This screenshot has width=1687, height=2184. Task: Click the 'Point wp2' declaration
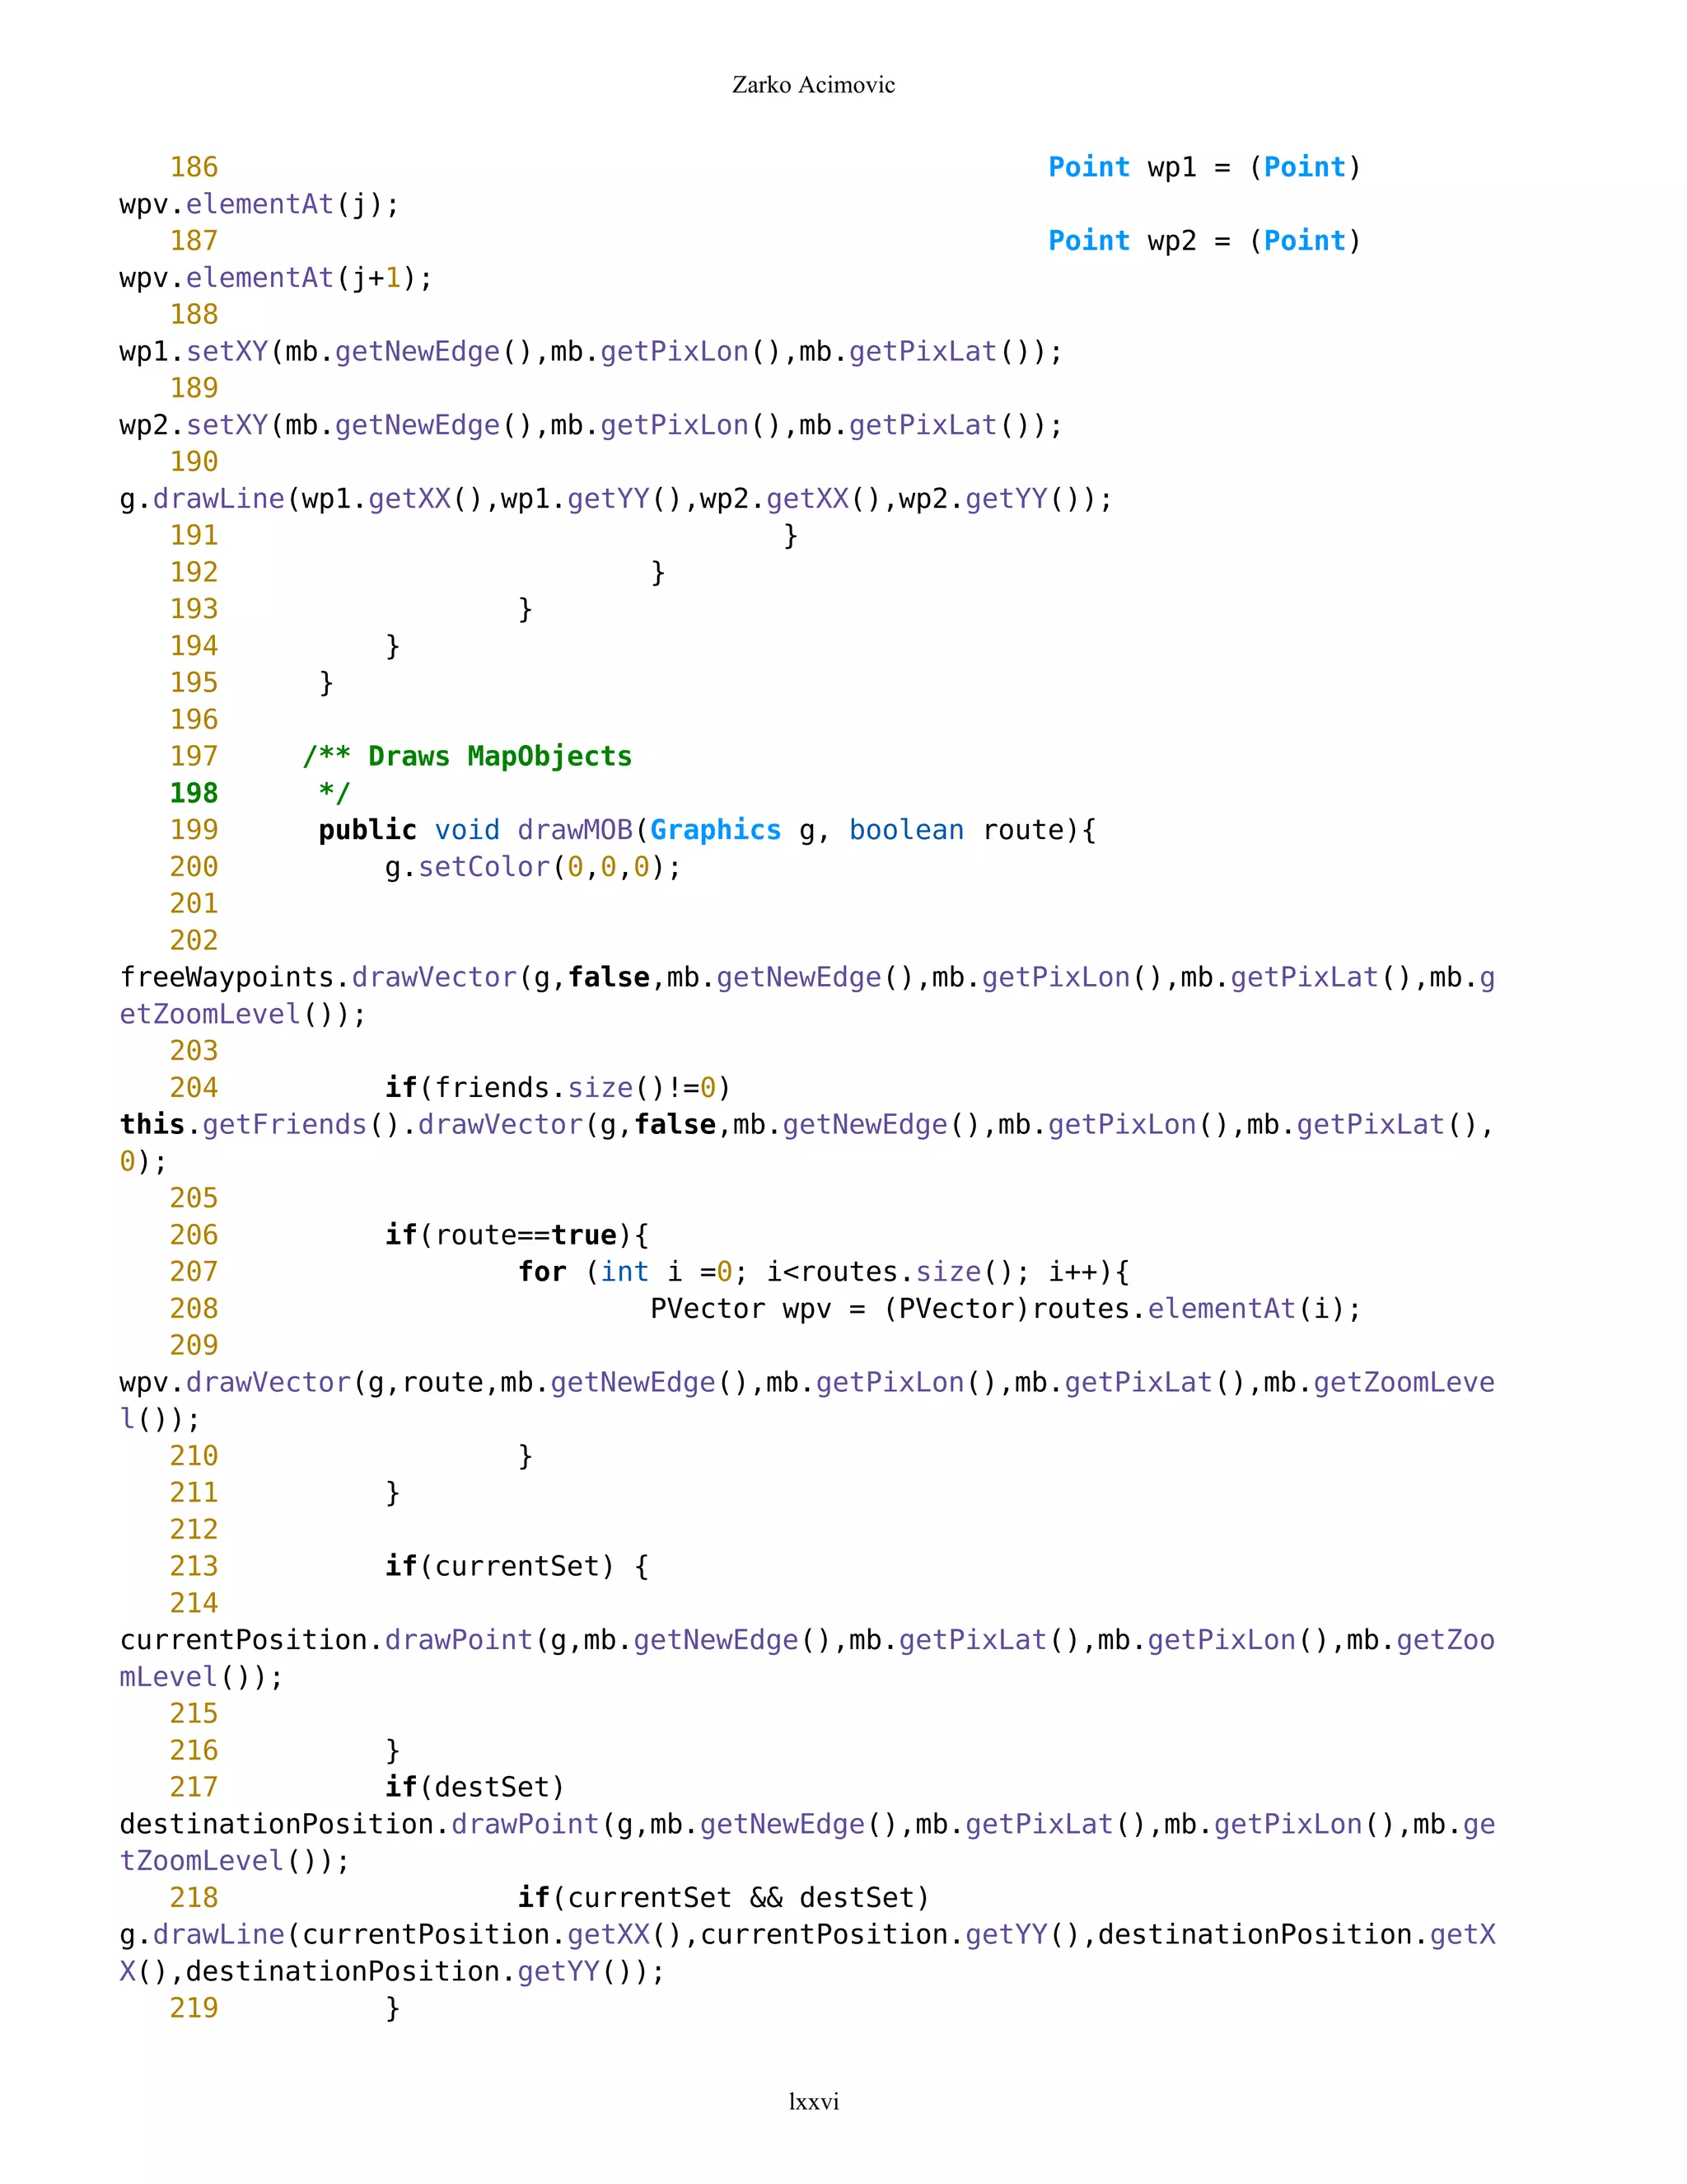pyautogui.click(x=1121, y=241)
